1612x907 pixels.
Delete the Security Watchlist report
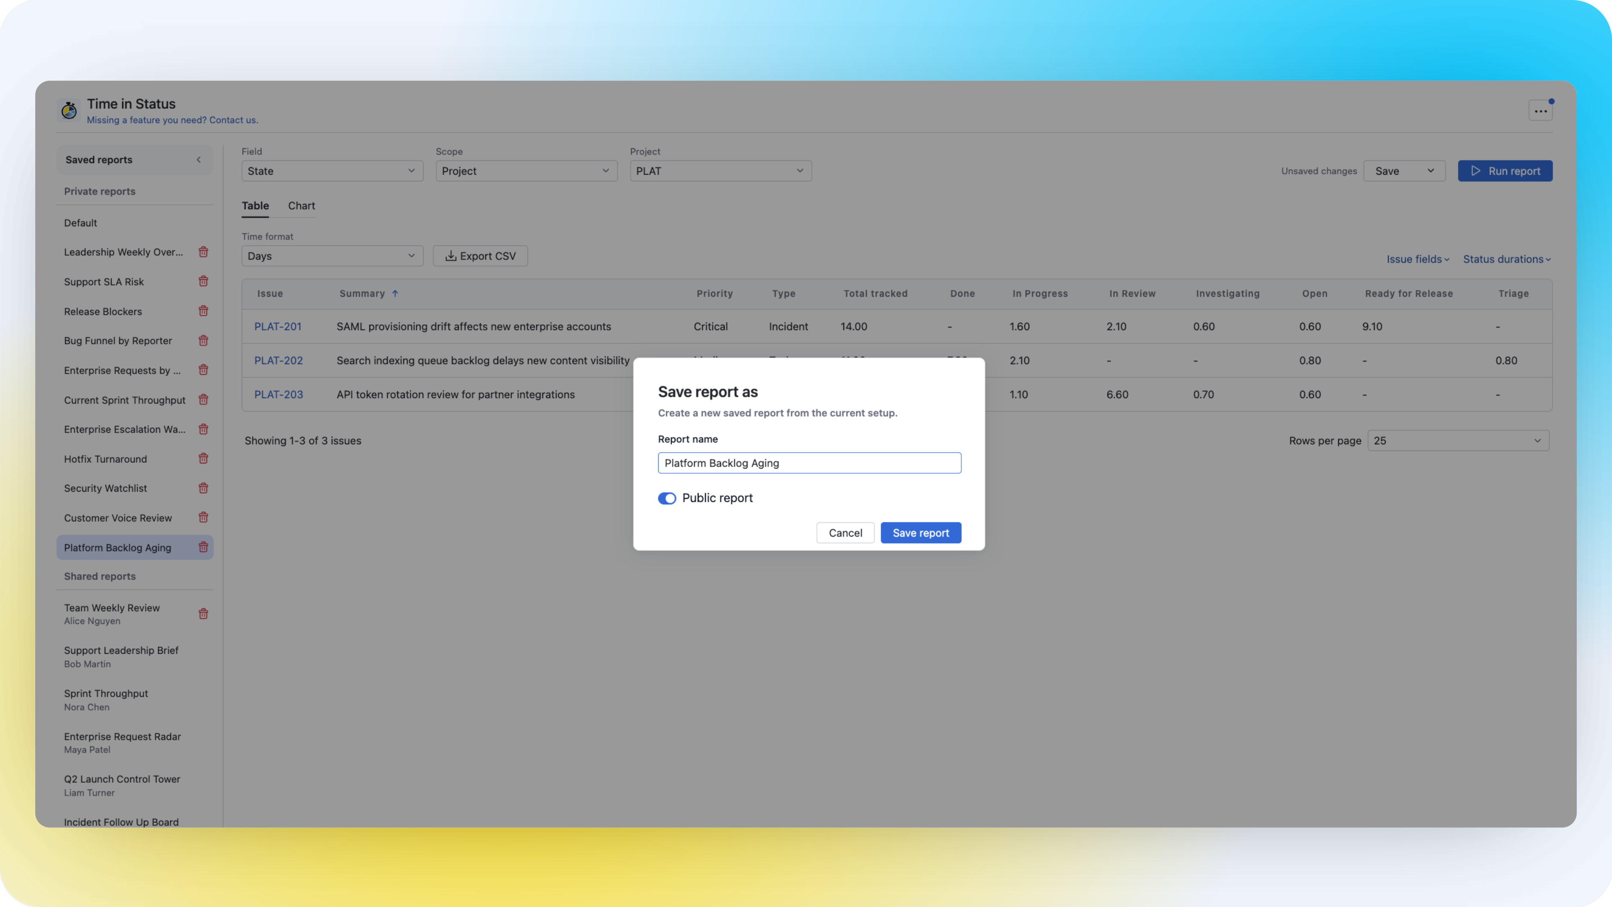click(x=203, y=488)
